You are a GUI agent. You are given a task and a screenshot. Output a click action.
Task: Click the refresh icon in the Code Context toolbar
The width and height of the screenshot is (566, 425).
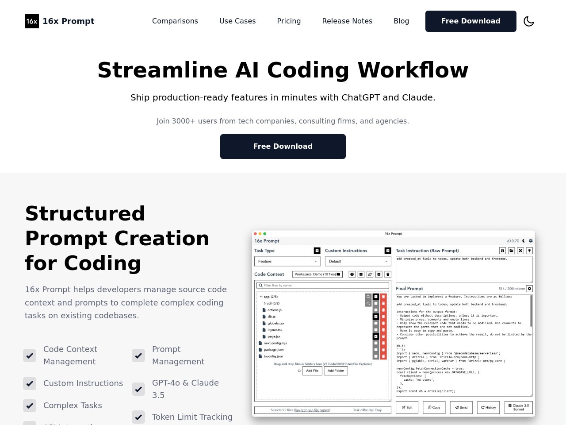pyautogui.click(x=370, y=274)
